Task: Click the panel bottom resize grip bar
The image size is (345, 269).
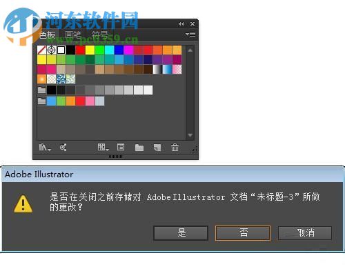Action: [115, 157]
